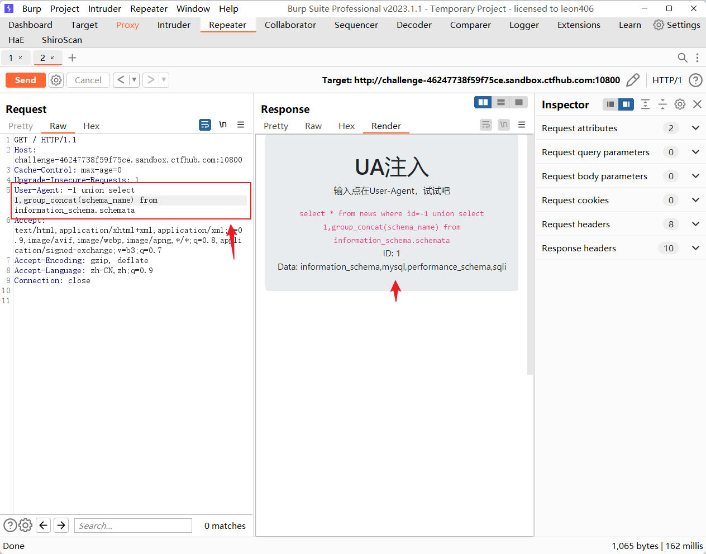Toggle response non-printable characters \n
Image resolution: width=706 pixels, height=554 pixels.
[x=504, y=125]
